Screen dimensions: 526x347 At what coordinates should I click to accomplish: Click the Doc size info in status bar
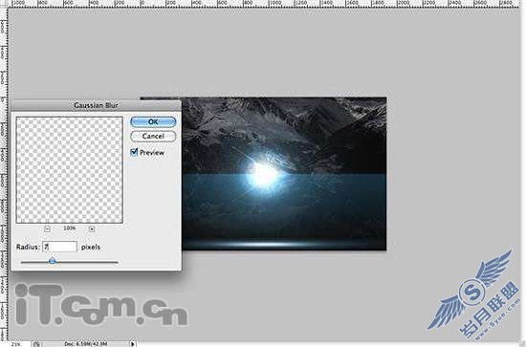coord(85,344)
